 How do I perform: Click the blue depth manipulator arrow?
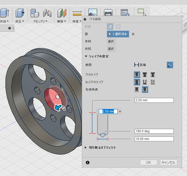click(x=58, y=108)
